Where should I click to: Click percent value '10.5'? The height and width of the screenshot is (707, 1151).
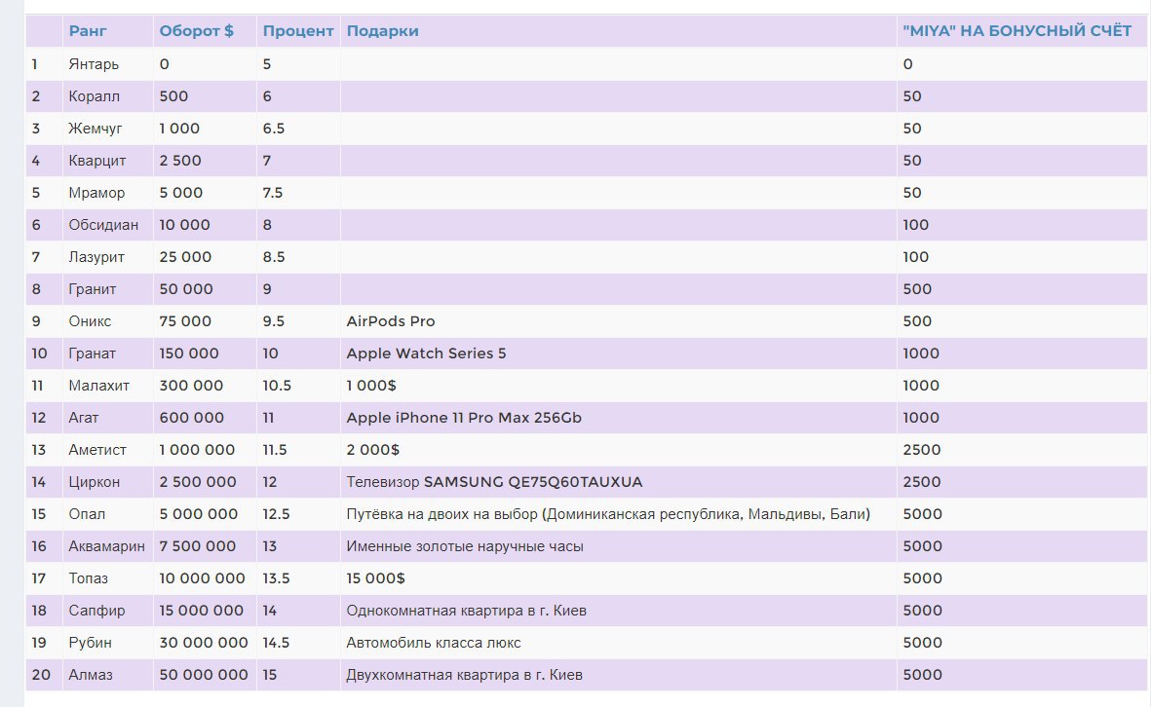coord(277,386)
